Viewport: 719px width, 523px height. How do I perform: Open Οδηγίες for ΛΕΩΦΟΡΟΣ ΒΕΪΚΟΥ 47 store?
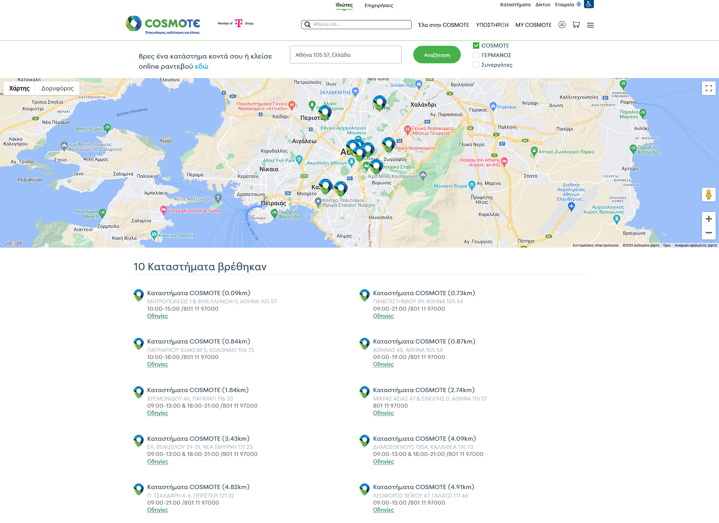(x=383, y=510)
